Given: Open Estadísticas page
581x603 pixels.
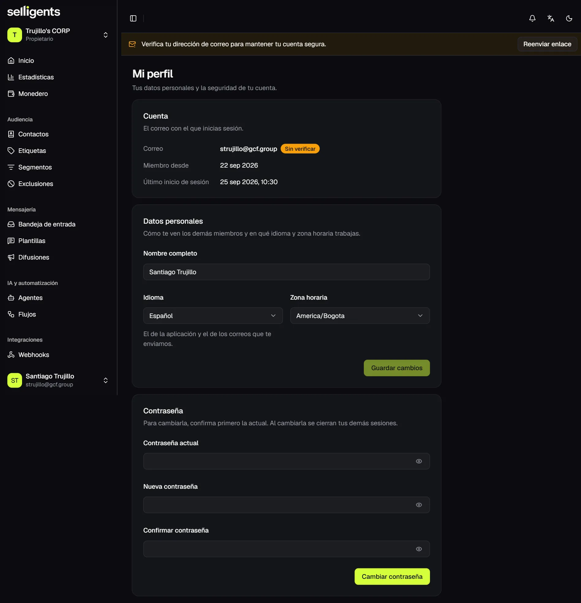Looking at the screenshot, I should click(x=58, y=77).
